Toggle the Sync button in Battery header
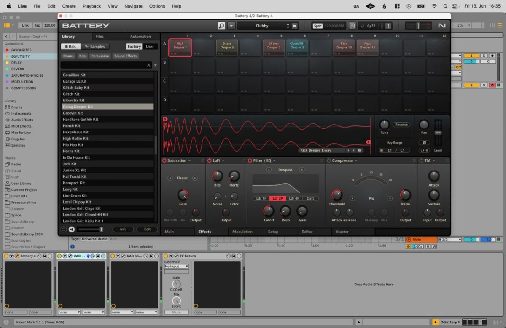Screen dimensions: 506x328 [x=318, y=26]
